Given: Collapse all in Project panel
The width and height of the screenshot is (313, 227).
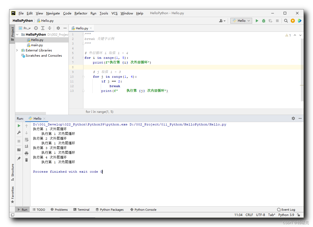Looking at the screenshot, I should [x=50, y=28].
